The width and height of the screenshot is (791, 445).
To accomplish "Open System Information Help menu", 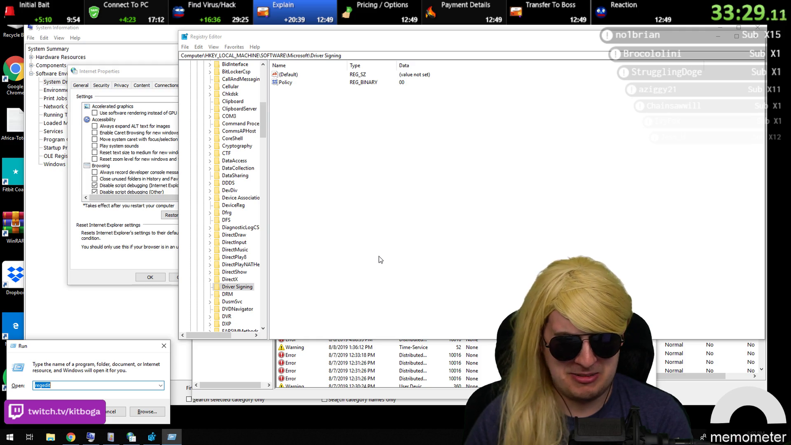I will 75,38.
